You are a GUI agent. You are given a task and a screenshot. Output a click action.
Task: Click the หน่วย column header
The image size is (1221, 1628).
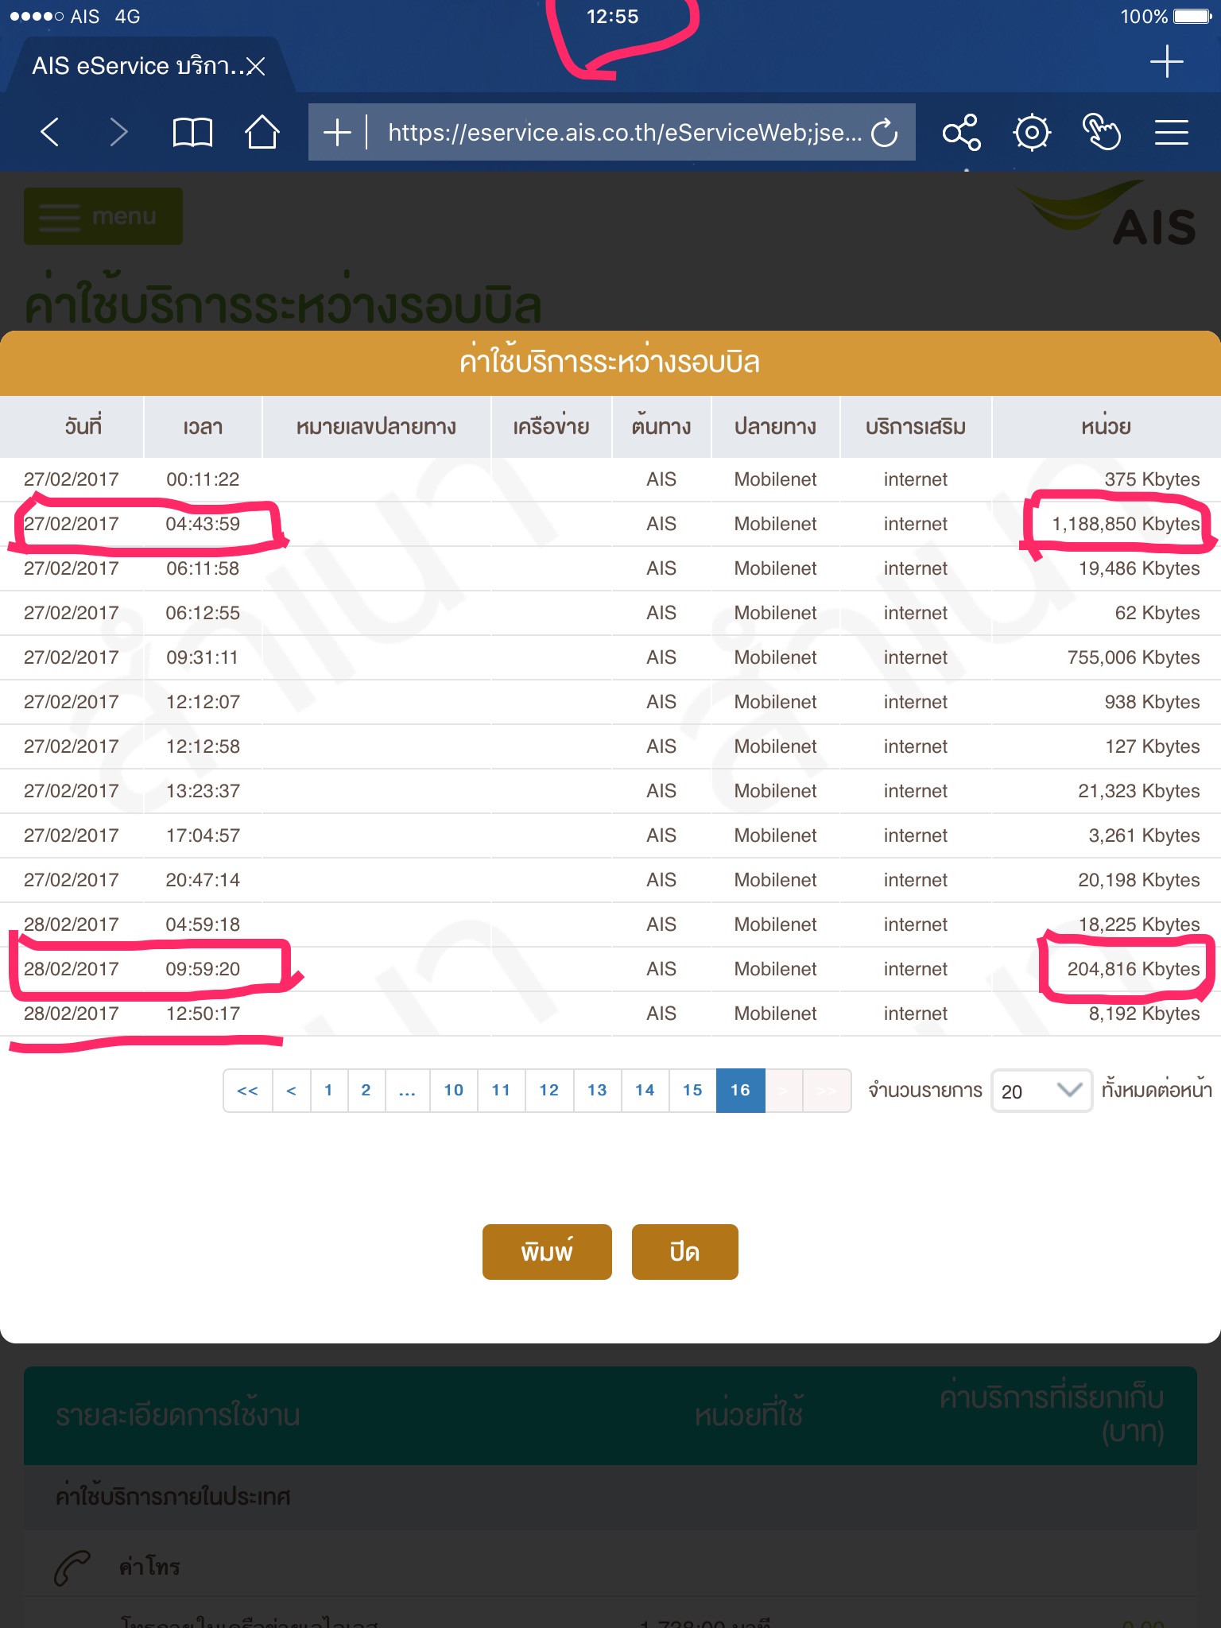pyautogui.click(x=1106, y=427)
